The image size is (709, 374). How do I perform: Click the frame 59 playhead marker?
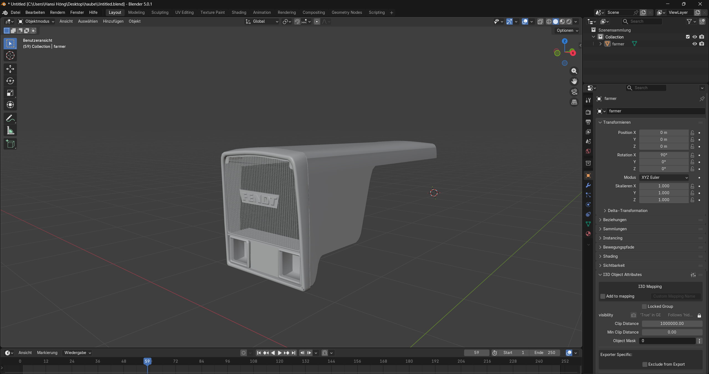(147, 361)
